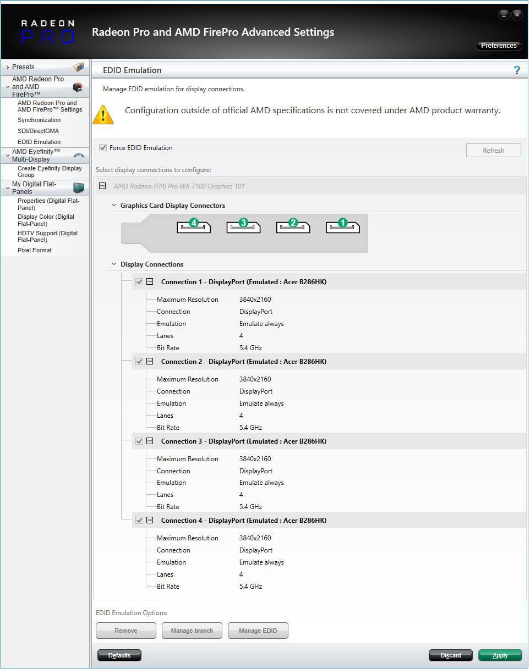The width and height of the screenshot is (530, 669).
Task: Click the Presets pin icon
Action: [79, 67]
